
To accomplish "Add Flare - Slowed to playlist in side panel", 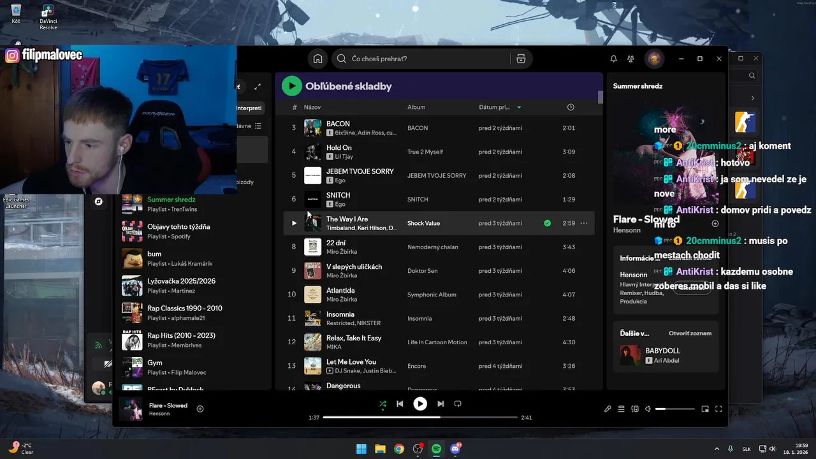I will tap(715, 224).
